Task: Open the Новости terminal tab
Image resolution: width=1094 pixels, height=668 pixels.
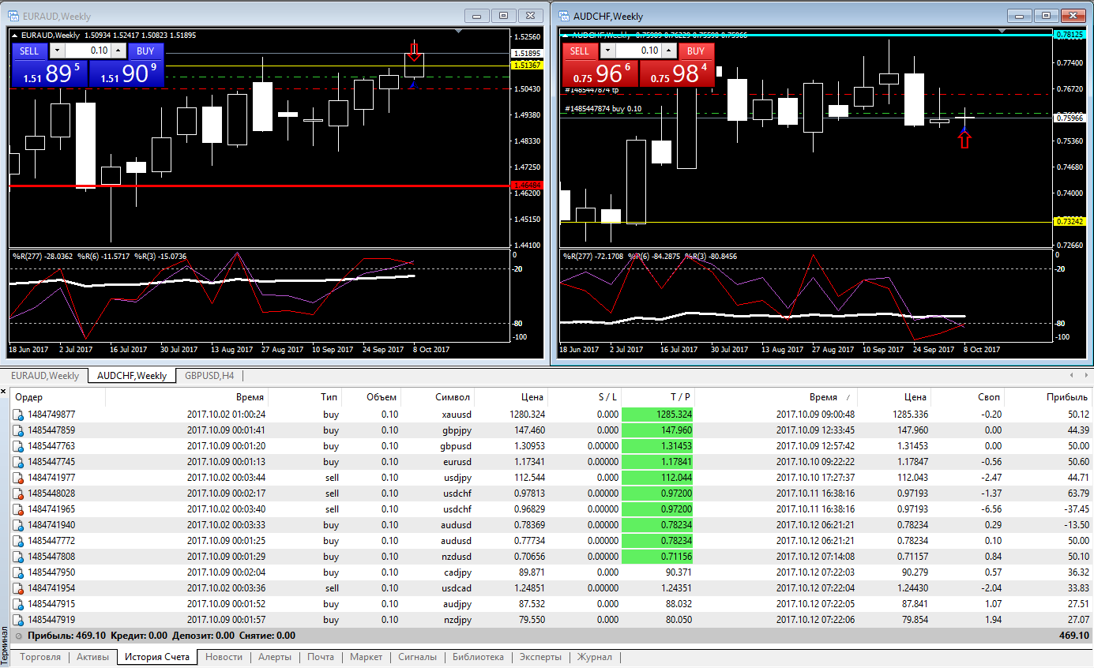Action: coord(224,657)
